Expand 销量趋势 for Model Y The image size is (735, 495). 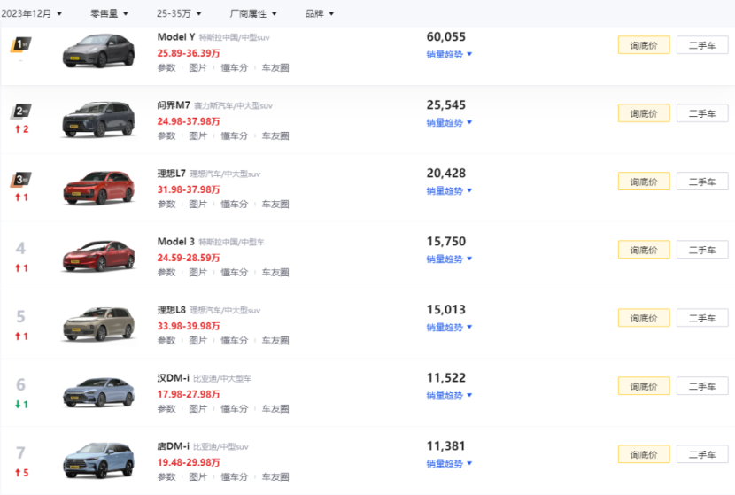[x=449, y=54]
